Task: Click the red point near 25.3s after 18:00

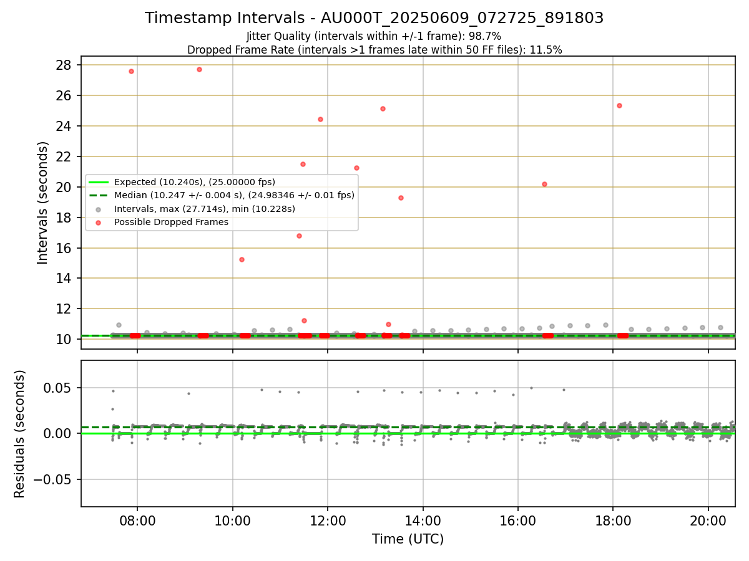Action: pos(619,105)
